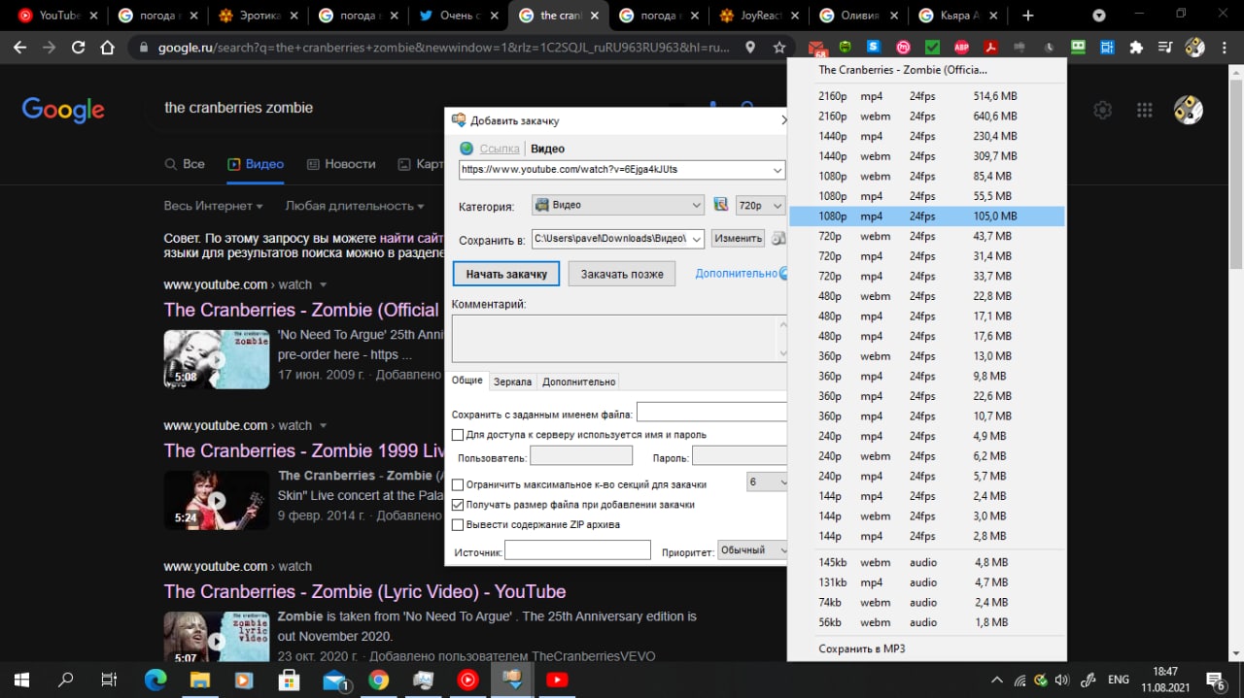Switch to the Зеркала tab
1244x698 pixels.
pos(512,382)
